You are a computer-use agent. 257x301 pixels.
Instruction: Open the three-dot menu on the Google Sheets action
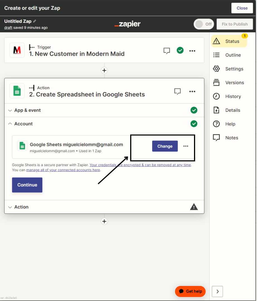(x=192, y=91)
